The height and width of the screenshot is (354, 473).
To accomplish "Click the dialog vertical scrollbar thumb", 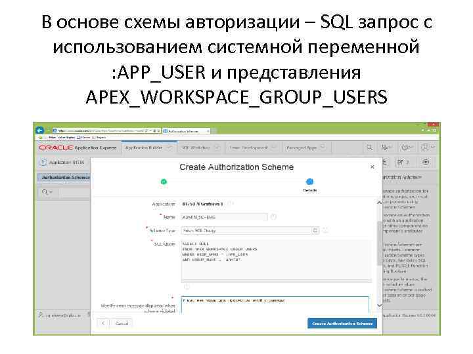I will 379,243.
